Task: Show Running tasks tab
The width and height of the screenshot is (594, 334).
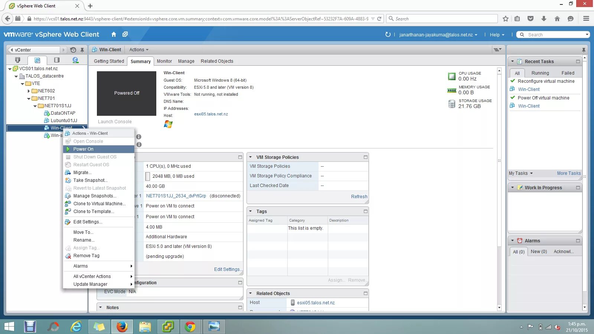Action: tap(540, 73)
